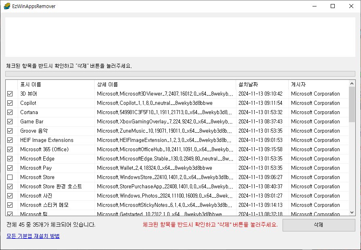Click install date 2024-11-13 09:10:42

[260, 94]
